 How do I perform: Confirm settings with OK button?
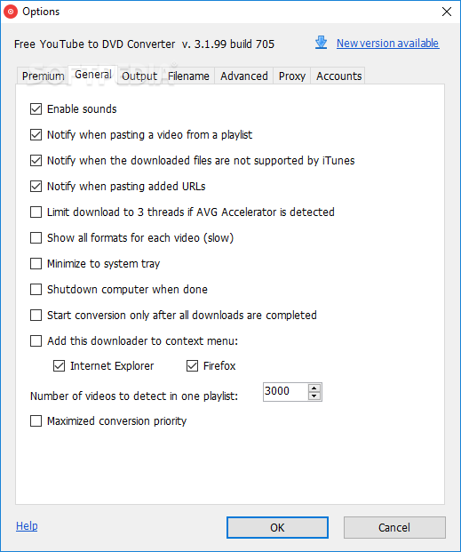pos(277,527)
